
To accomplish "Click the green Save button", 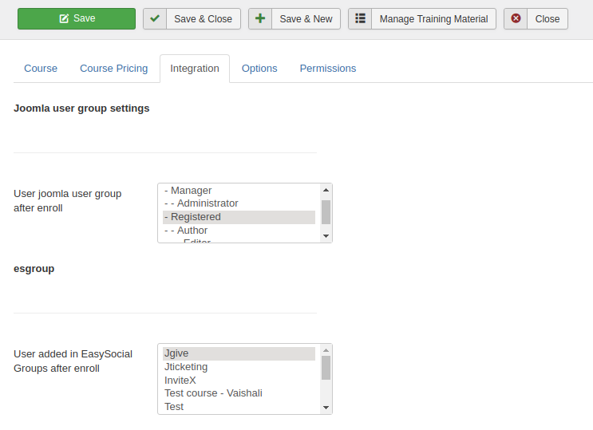I will click(77, 18).
